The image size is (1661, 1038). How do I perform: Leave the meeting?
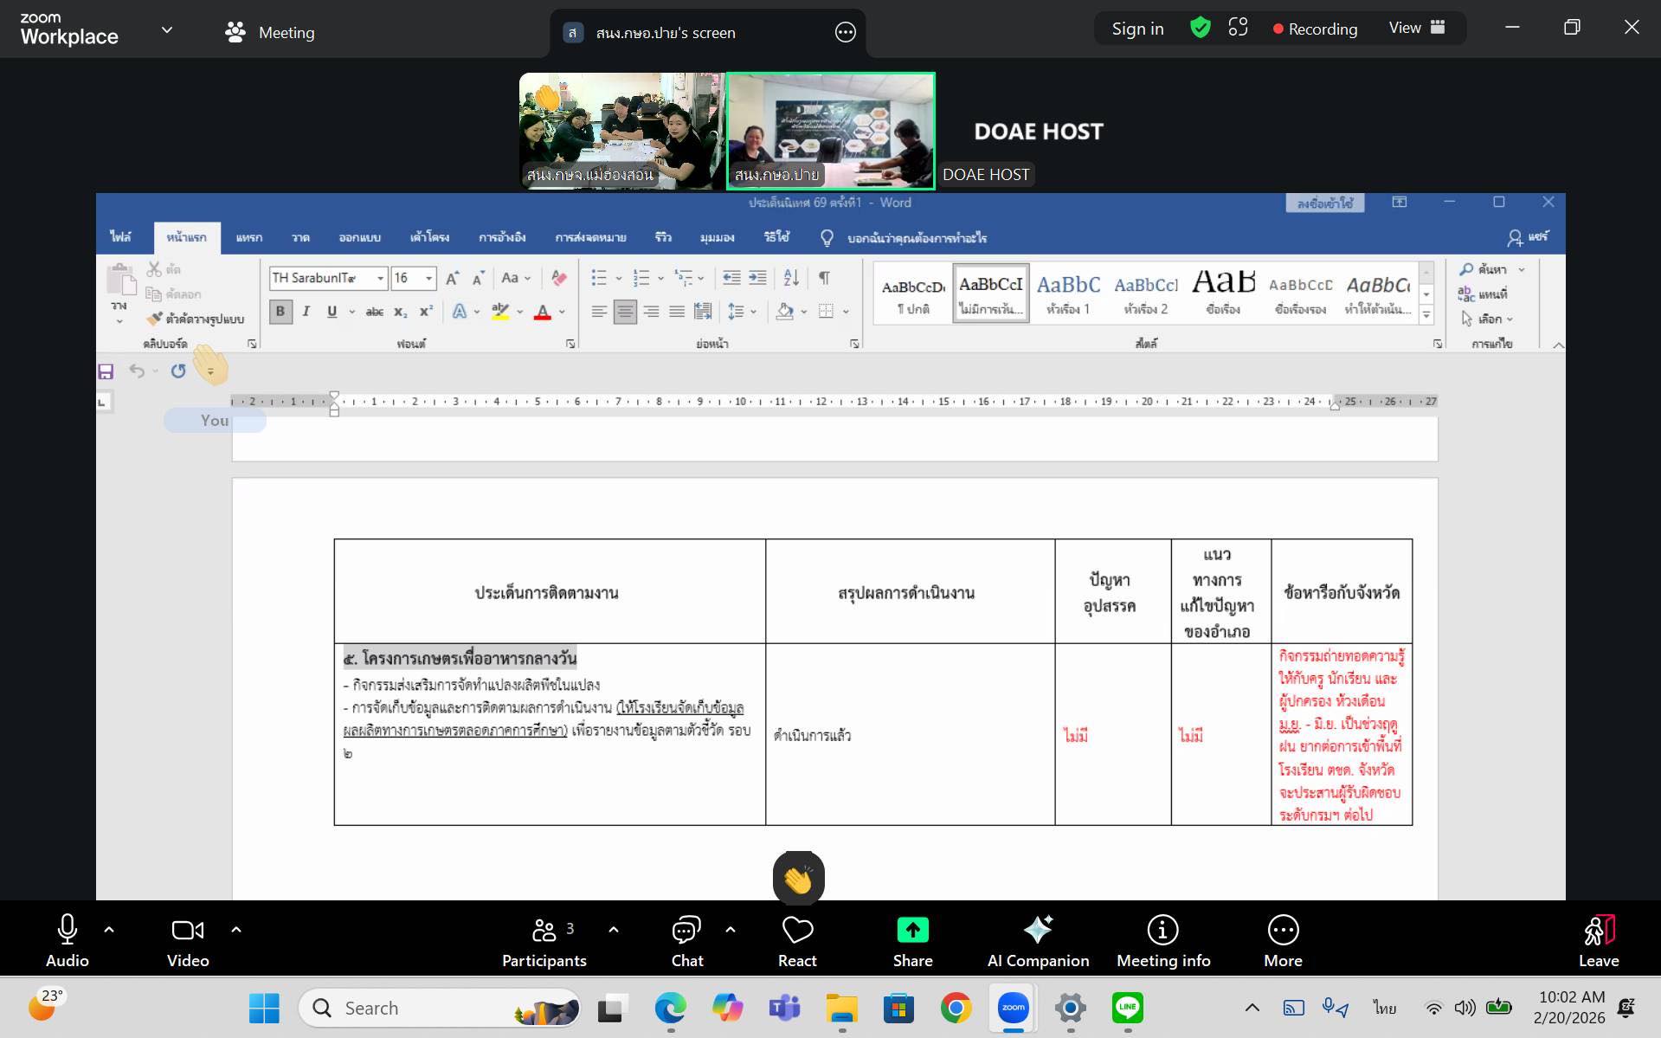click(1598, 940)
